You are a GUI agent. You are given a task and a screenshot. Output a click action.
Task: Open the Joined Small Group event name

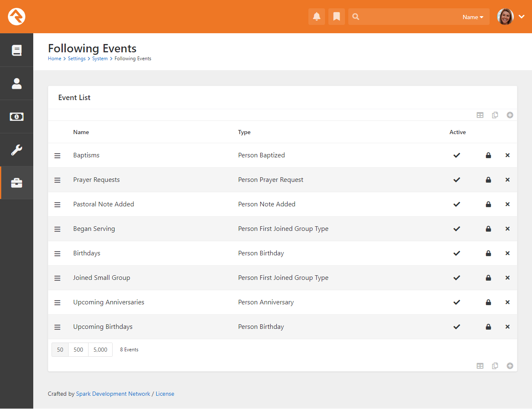click(101, 278)
